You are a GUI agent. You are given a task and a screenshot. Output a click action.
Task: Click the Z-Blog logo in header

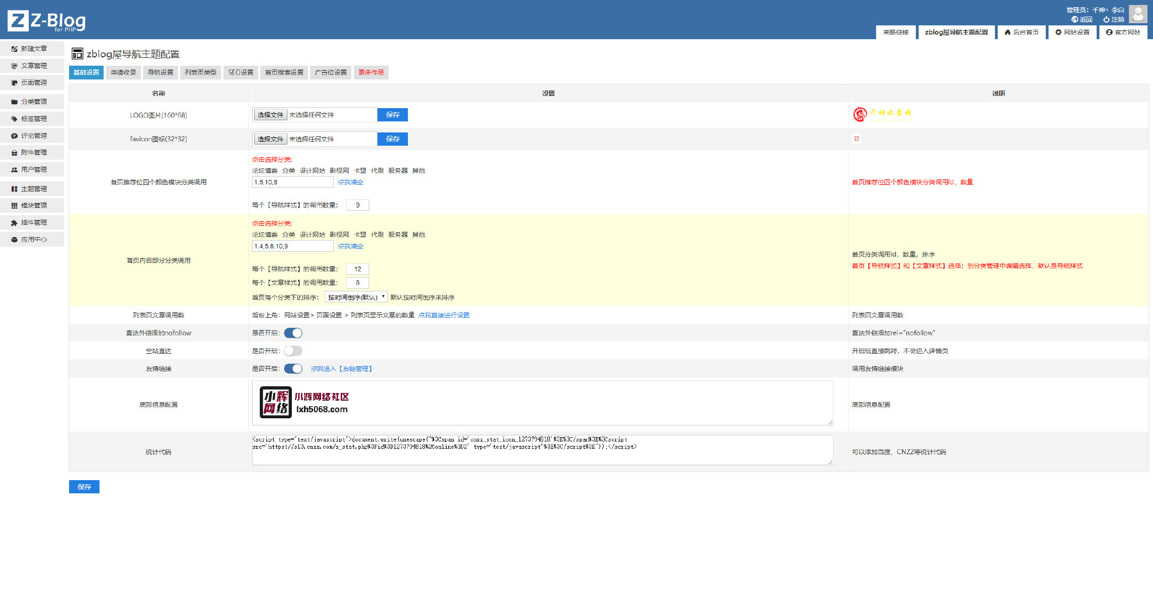[46, 21]
